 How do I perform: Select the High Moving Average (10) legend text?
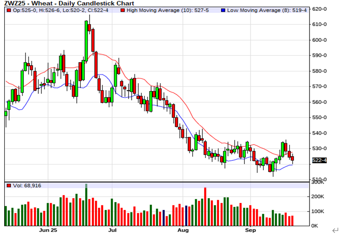167,10
